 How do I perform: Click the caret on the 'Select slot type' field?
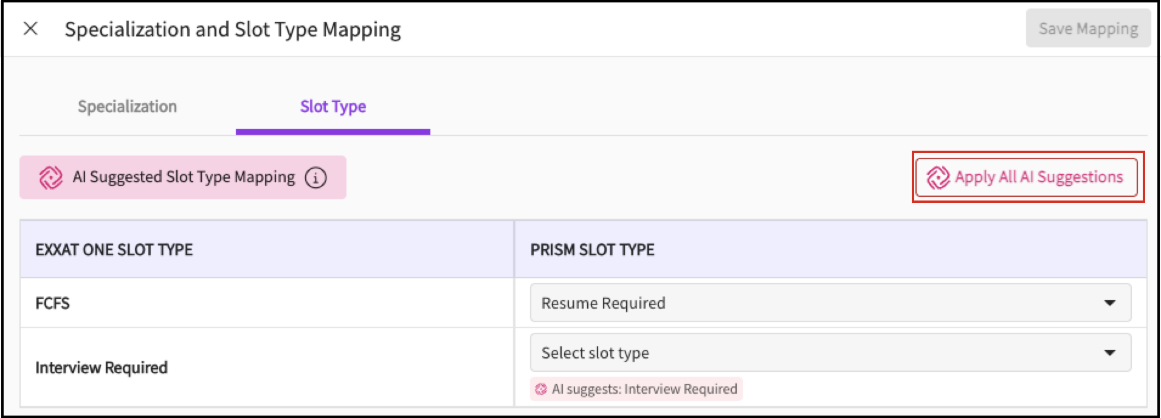click(x=1109, y=352)
